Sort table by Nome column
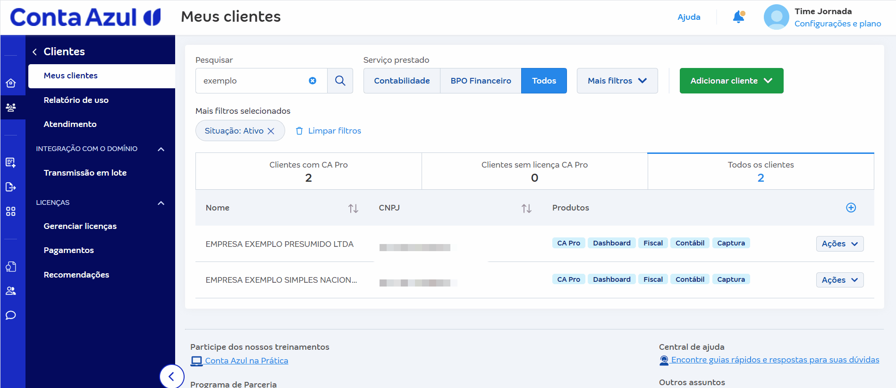This screenshot has height=388, width=896. 353,208
